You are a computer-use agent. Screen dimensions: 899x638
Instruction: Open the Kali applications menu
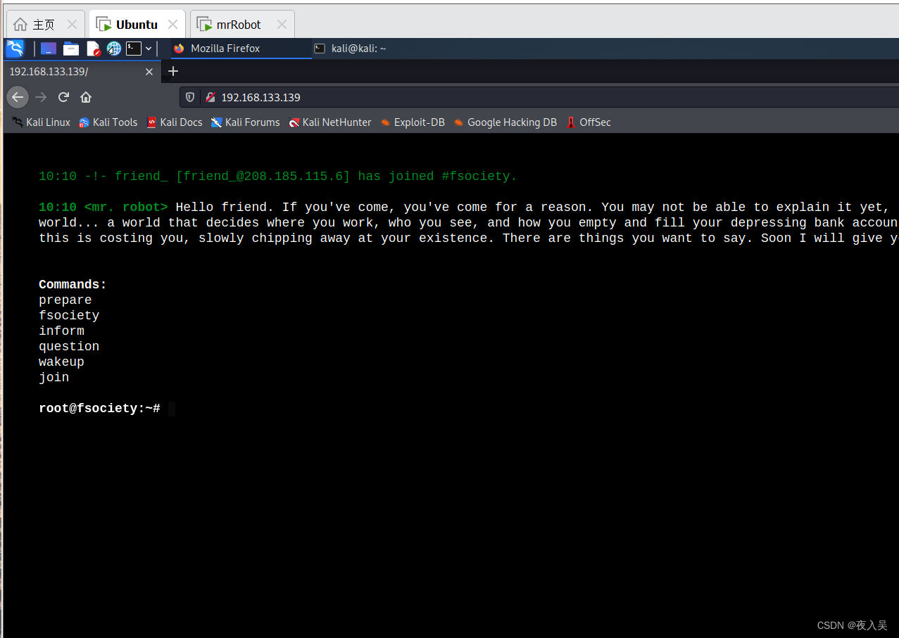[x=14, y=48]
